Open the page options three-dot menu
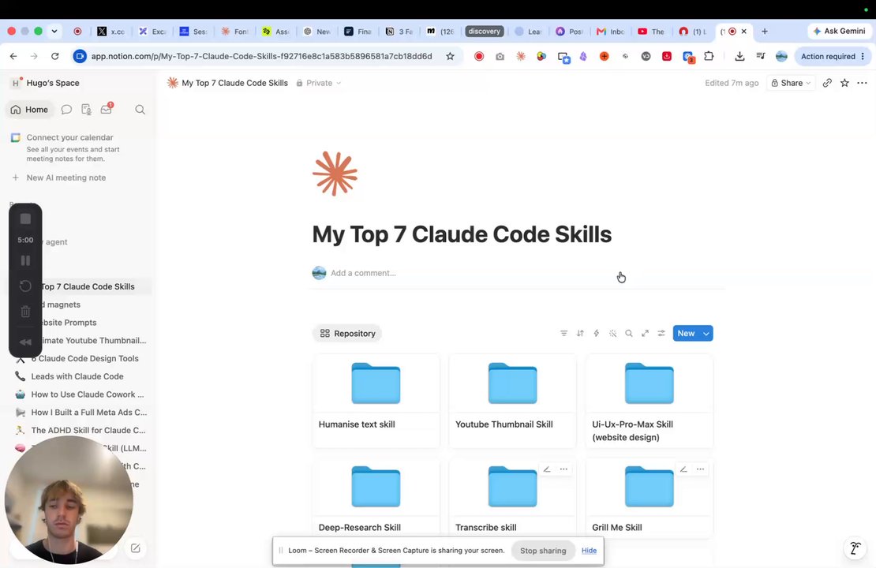Viewport: 876px width, 568px height. [862, 83]
